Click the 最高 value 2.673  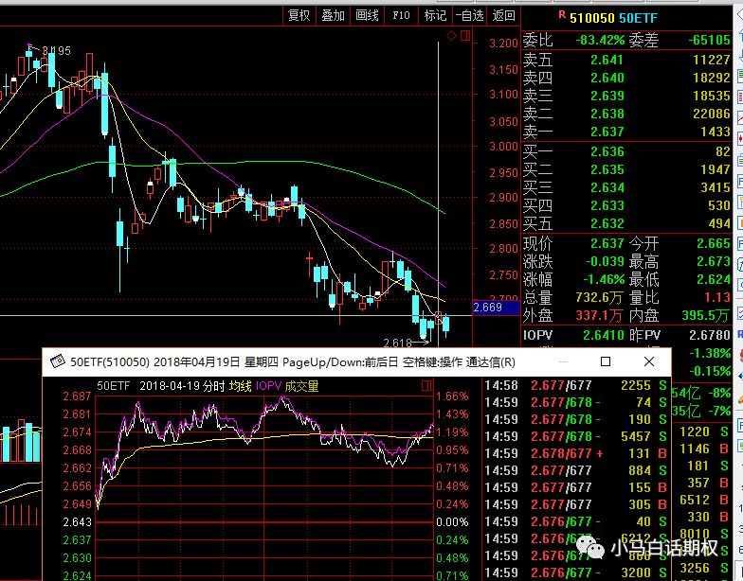coord(713,261)
